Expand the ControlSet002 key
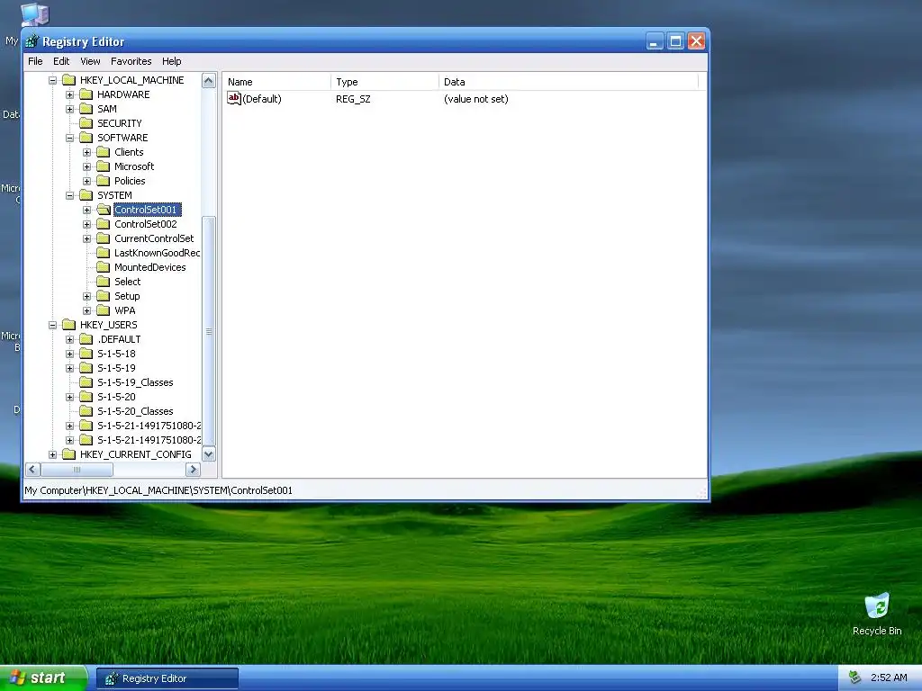The width and height of the screenshot is (922, 691). click(87, 224)
